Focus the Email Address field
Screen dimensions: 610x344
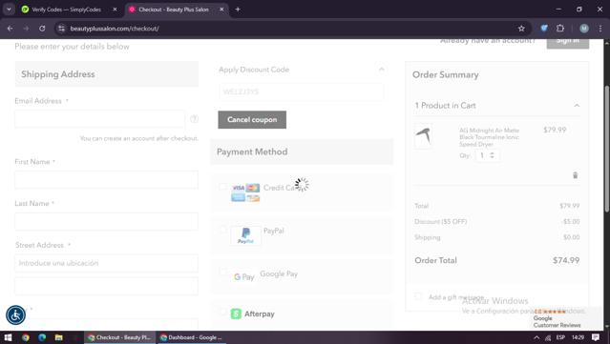[x=99, y=119]
